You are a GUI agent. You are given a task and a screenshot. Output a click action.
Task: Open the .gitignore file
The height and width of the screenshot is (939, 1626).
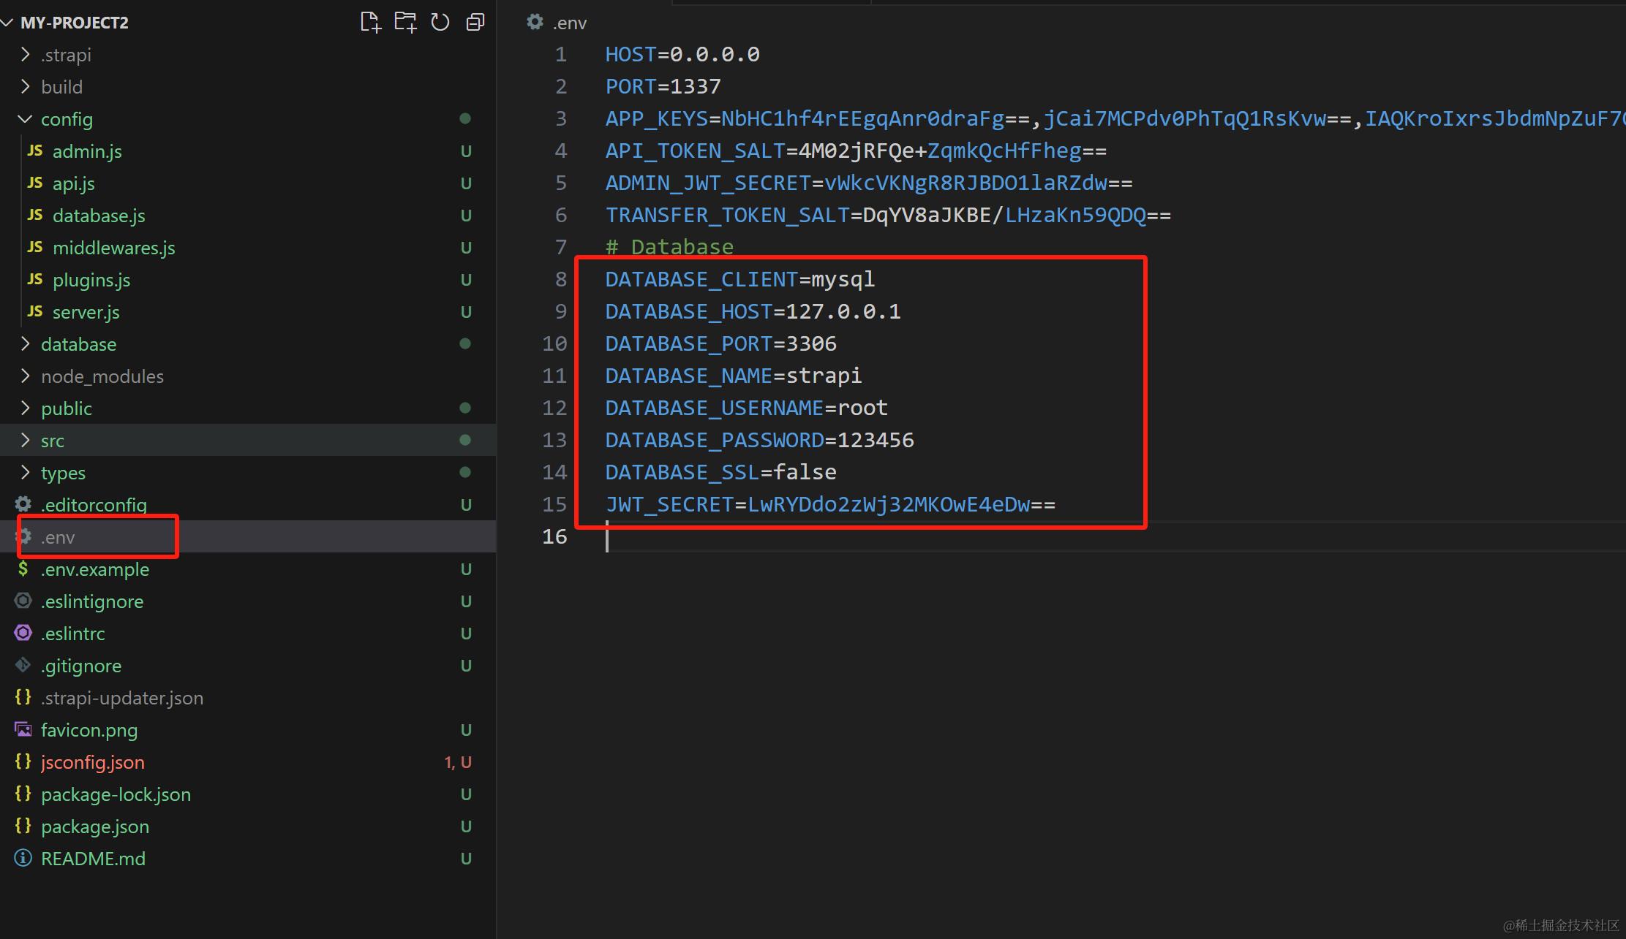(80, 666)
